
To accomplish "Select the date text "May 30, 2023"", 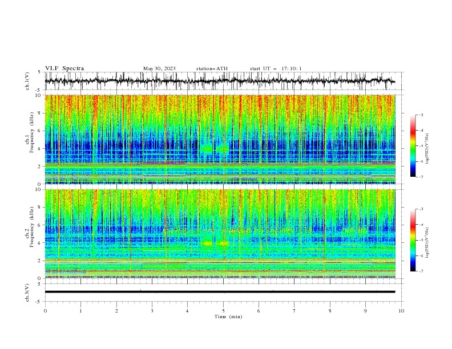I will coord(159,68).
